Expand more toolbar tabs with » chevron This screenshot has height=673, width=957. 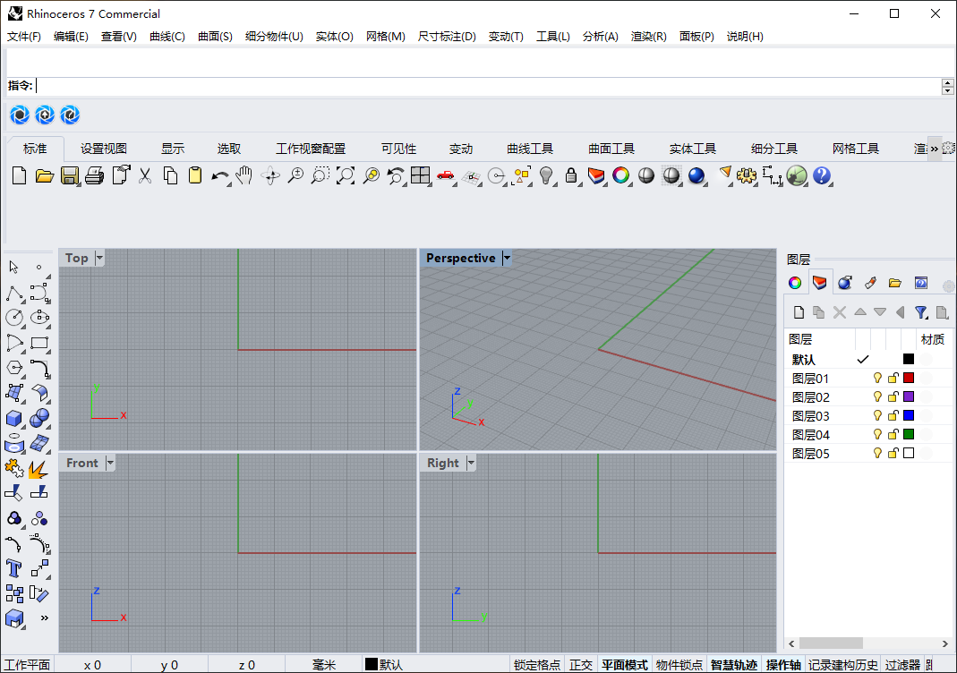934,149
